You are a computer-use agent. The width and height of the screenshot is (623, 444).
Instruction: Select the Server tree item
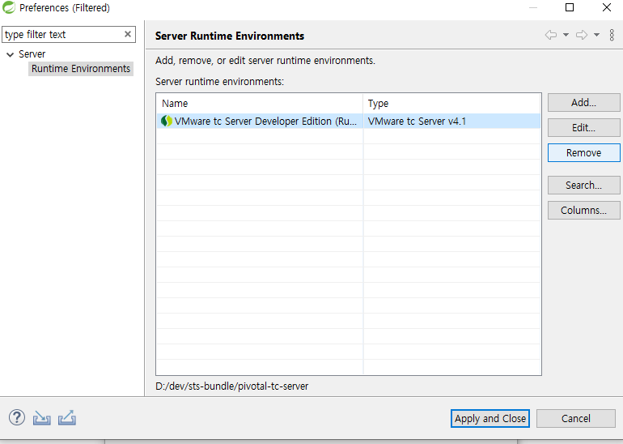point(32,54)
